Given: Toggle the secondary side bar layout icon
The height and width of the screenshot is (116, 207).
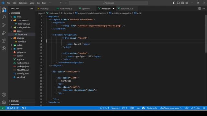Looking at the screenshot, I should point(182,3).
